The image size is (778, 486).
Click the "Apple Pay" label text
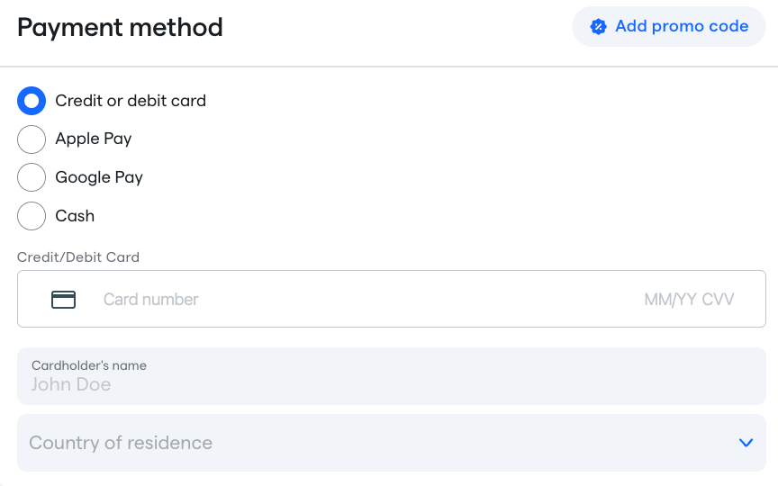94,139
